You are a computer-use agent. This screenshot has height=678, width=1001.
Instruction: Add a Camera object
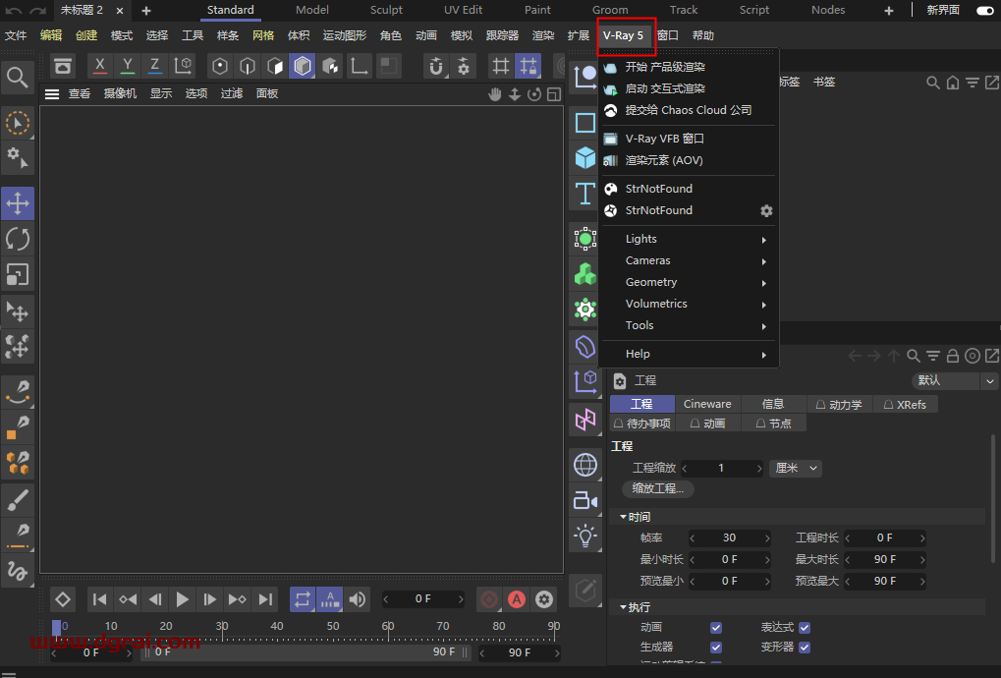(584, 500)
